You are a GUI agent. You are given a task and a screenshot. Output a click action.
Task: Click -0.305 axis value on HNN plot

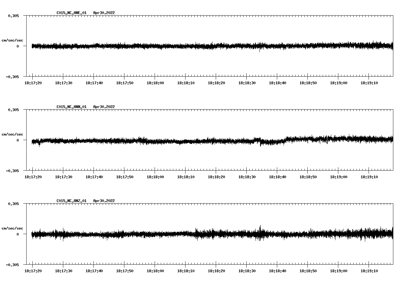(x=12, y=171)
